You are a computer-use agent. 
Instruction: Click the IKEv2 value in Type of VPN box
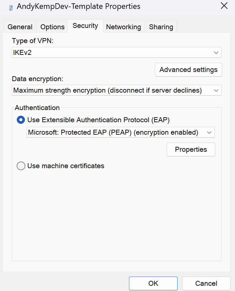[22, 53]
